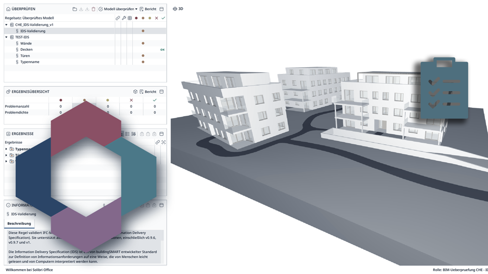
Task: Open ruleset folder icon in Überprüfen panel
Action: (x=74, y=9)
